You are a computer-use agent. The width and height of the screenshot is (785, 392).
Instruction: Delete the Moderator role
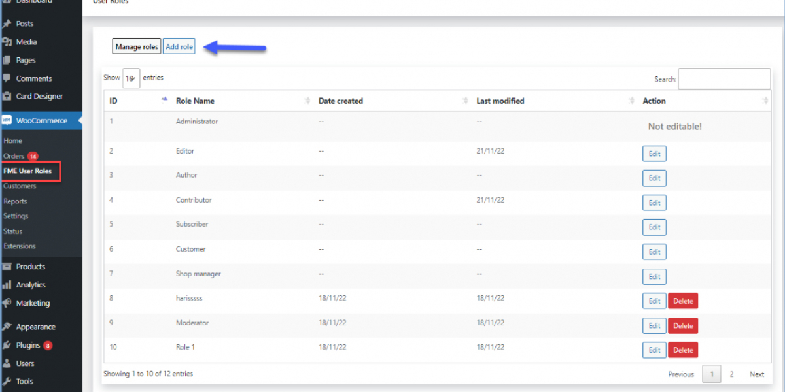tap(683, 325)
